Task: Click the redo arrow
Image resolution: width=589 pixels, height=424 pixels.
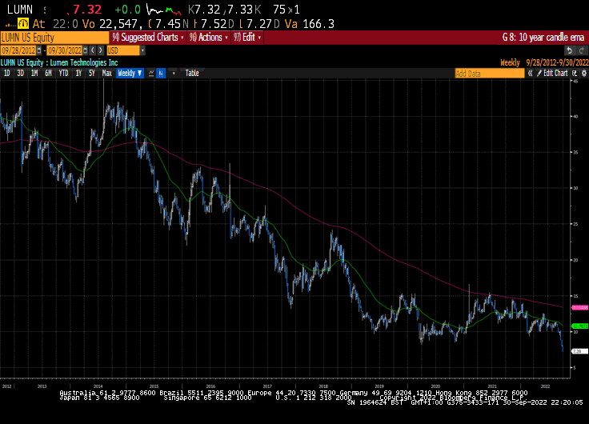Action: coord(582,50)
